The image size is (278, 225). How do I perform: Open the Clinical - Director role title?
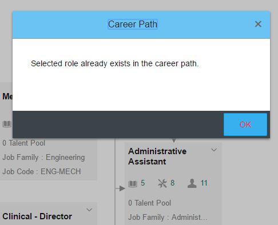click(37, 216)
